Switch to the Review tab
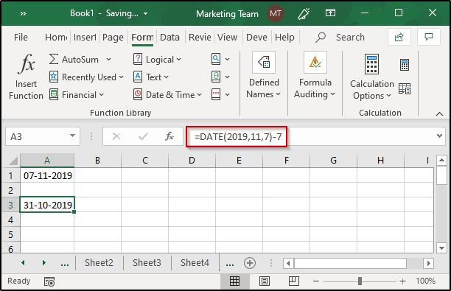Image resolution: width=451 pixels, height=291 pixels. coord(200,37)
